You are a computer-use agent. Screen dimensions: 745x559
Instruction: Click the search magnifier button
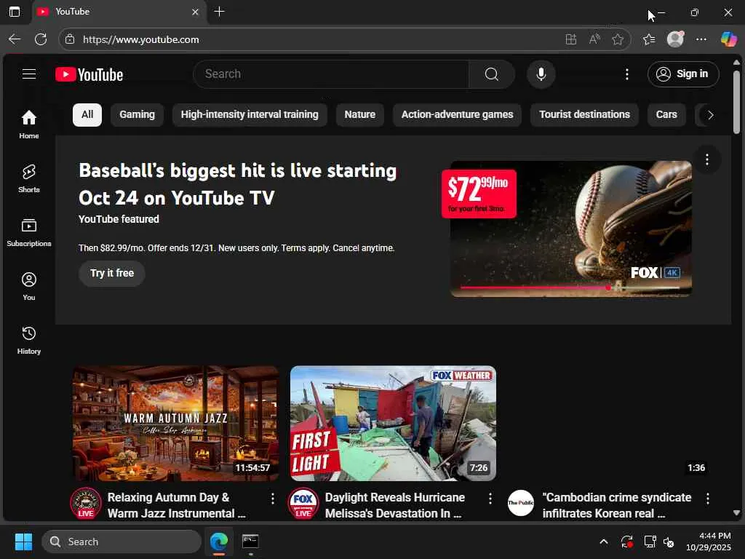pyautogui.click(x=492, y=74)
